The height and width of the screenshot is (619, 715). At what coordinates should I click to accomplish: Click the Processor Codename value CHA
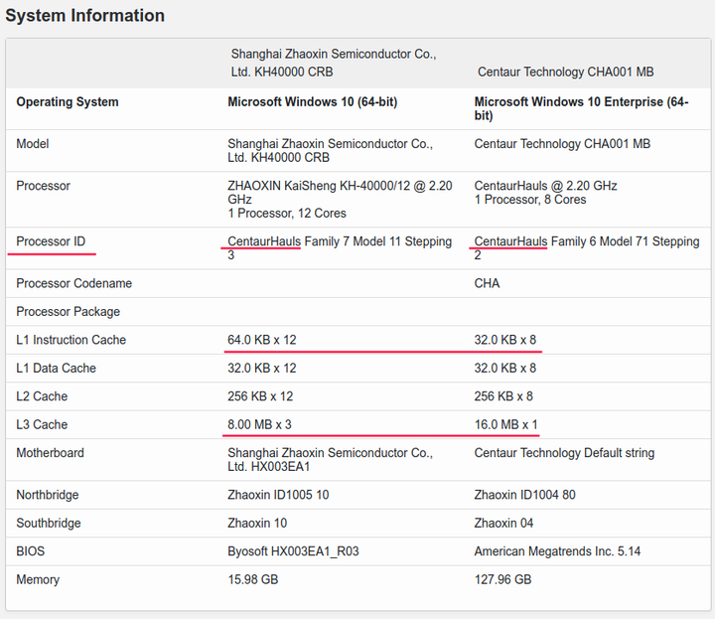pyautogui.click(x=487, y=283)
